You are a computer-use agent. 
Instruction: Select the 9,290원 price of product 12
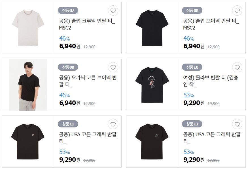194,159
